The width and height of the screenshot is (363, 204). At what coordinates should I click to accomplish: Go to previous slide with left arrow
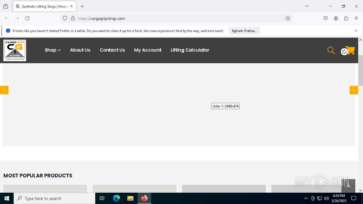pyautogui.click(x=4, y=90)
